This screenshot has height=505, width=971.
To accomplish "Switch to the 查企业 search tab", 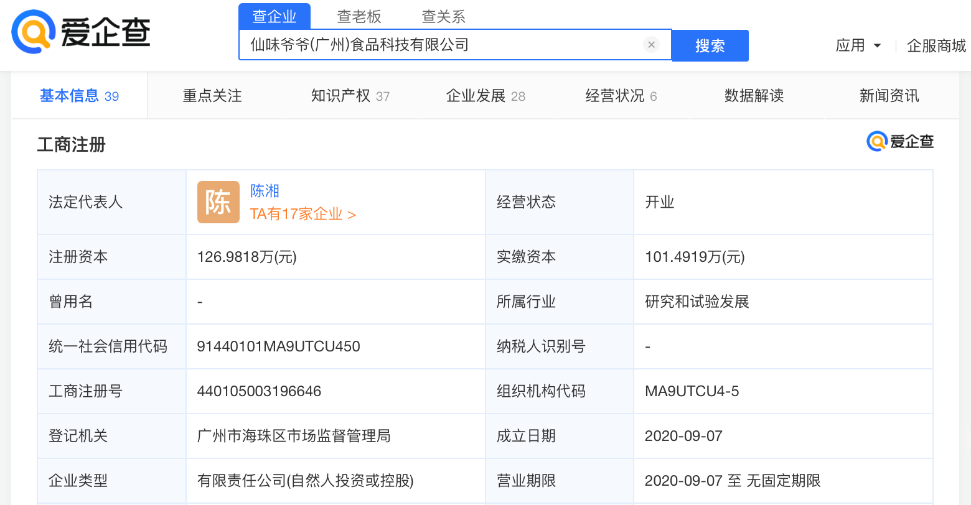I will coord(274,16).
